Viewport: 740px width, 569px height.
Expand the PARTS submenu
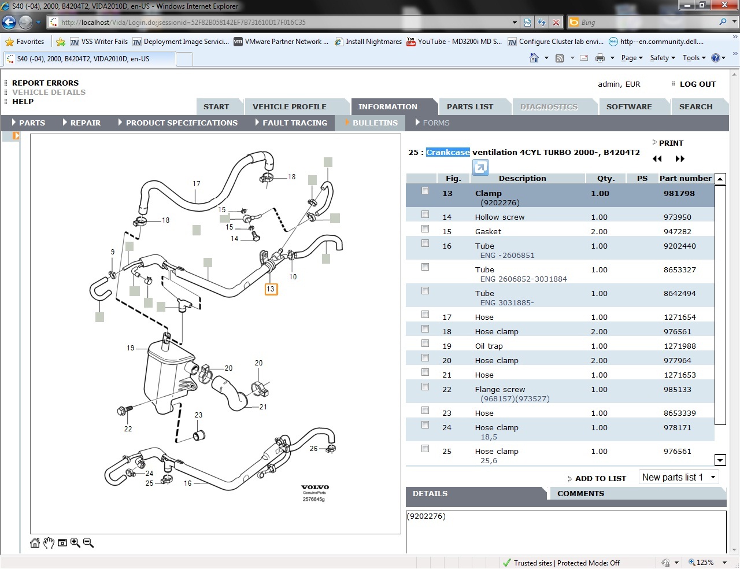(28, 123)
